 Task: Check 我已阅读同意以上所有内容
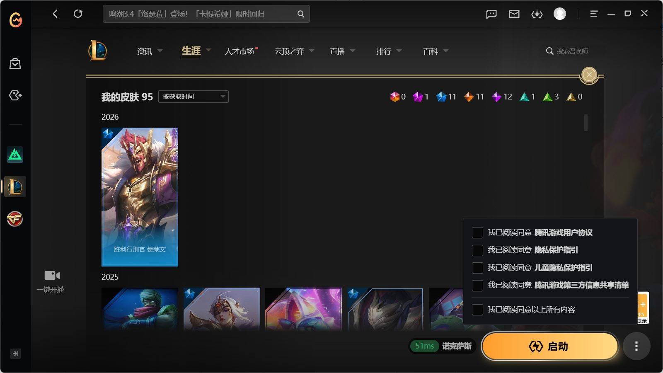pos(477,310)
